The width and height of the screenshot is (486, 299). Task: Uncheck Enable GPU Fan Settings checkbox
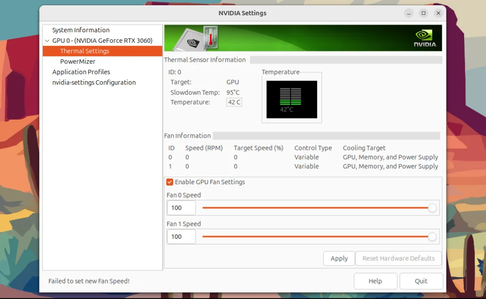(169, 182)
